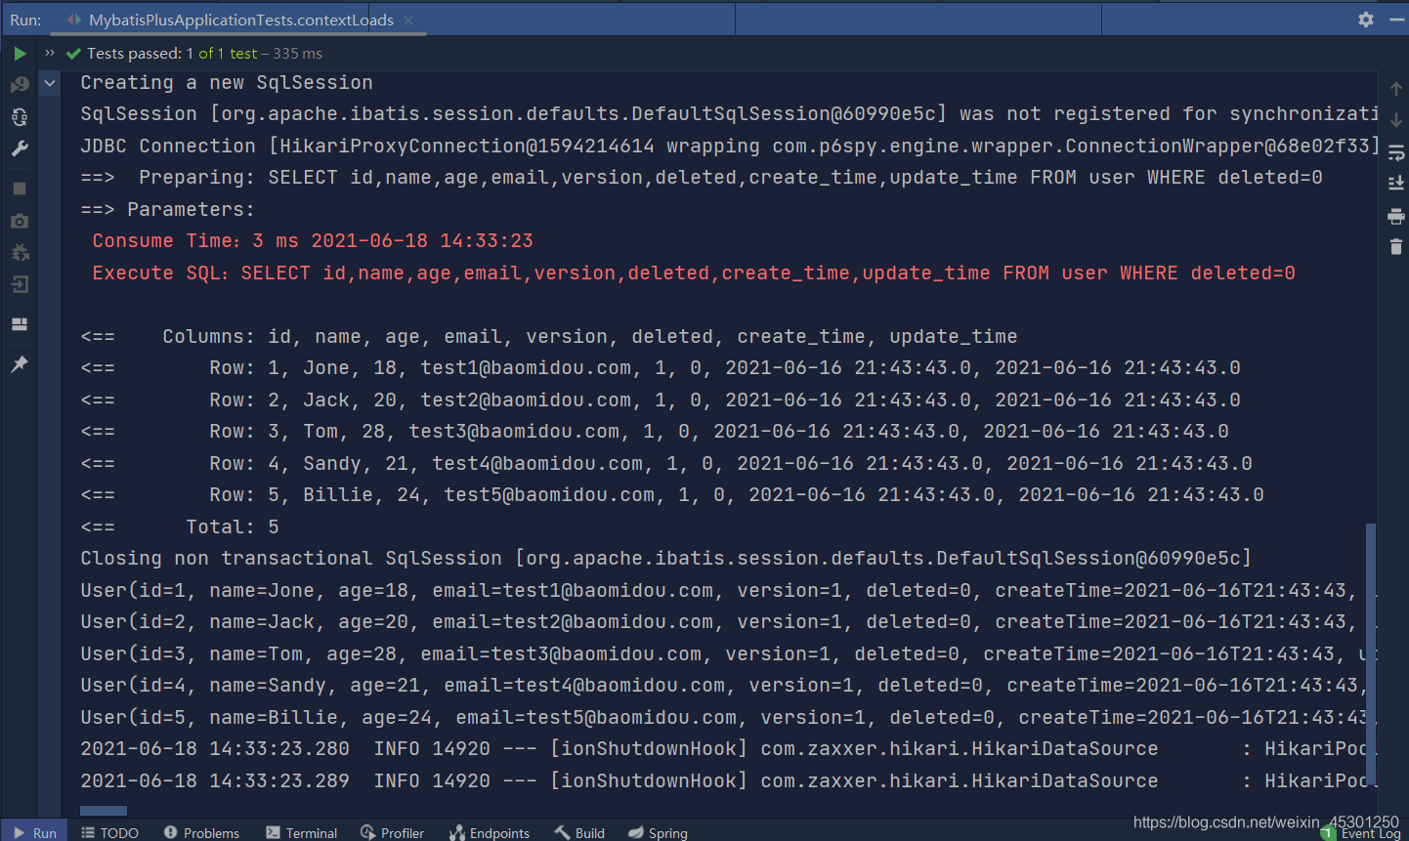The image size is (1409, 841).
Task: Click the down arrow stack trace icon
Action: click(1395, 120)
